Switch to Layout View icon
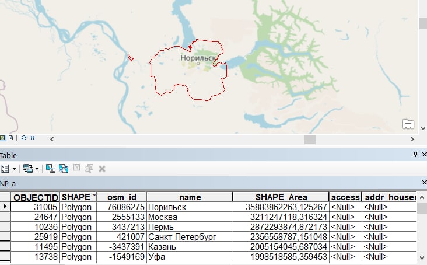 [x=11, y=138]
